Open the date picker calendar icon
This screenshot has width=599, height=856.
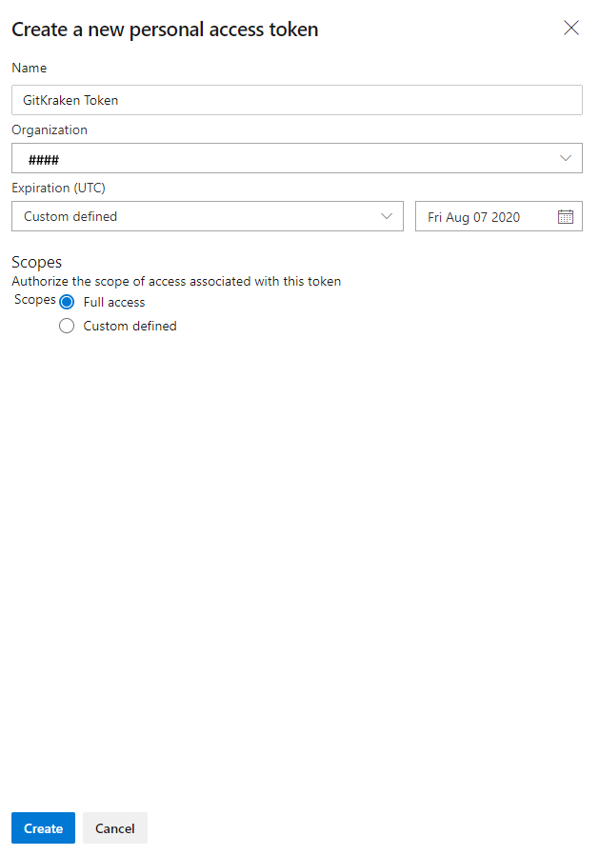pos(566,216)
